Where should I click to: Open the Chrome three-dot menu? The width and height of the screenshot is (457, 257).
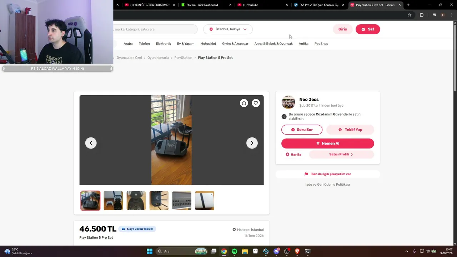click(x=452, y=15)
